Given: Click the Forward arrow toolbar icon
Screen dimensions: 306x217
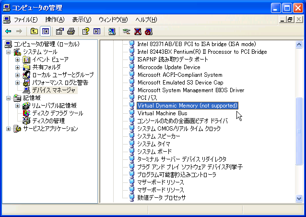Looking at the screenshot, I should (x=19, y=31).
